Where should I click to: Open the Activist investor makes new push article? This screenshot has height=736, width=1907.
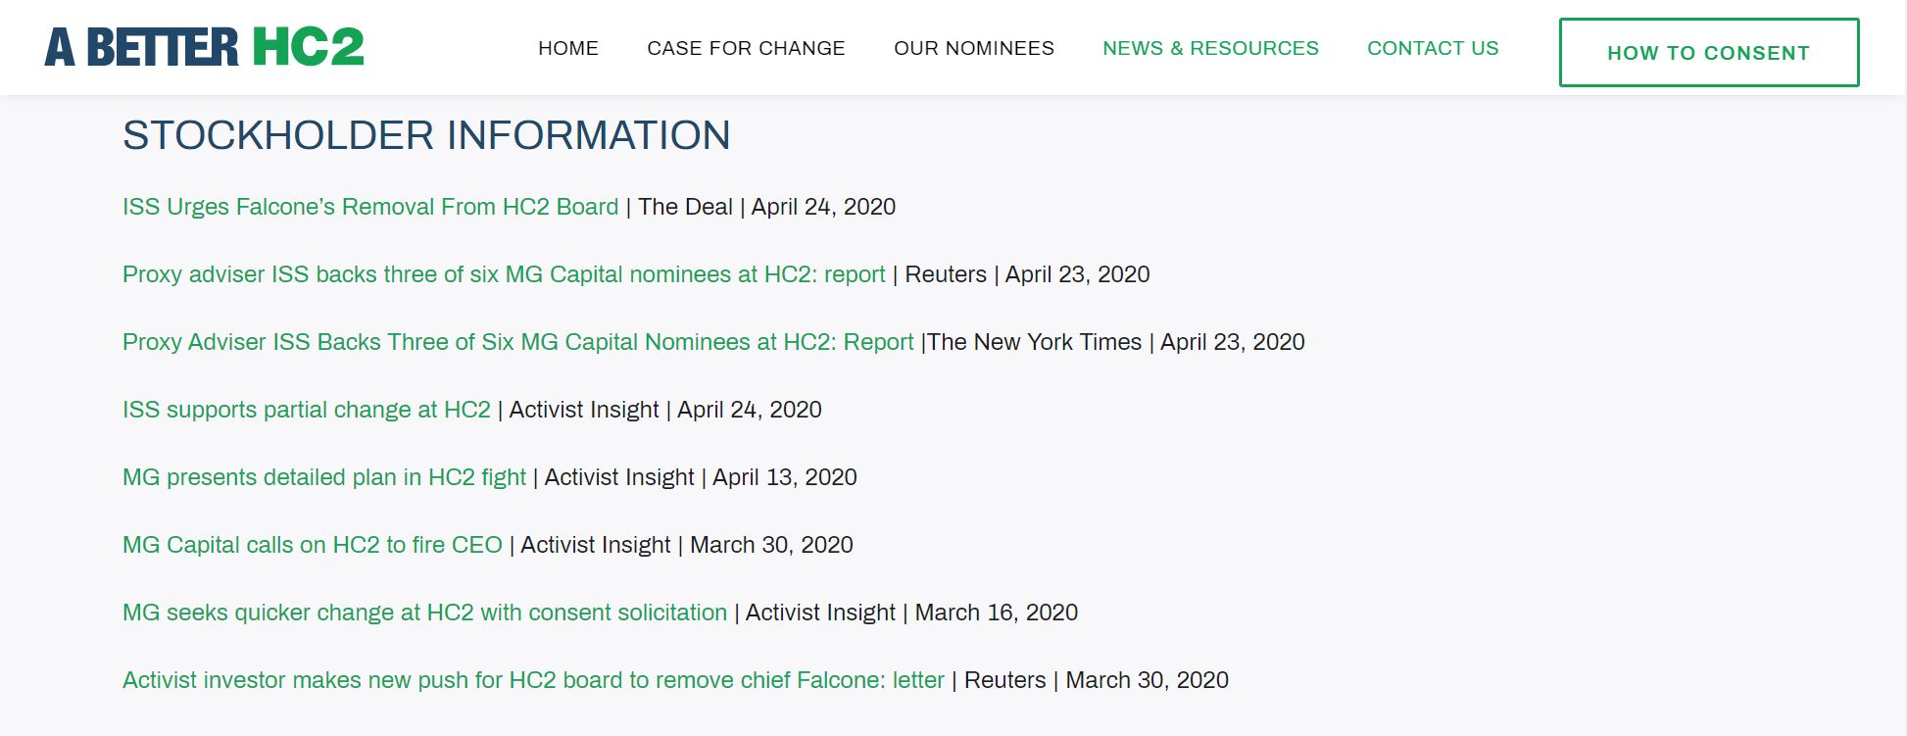click(533, 680)
